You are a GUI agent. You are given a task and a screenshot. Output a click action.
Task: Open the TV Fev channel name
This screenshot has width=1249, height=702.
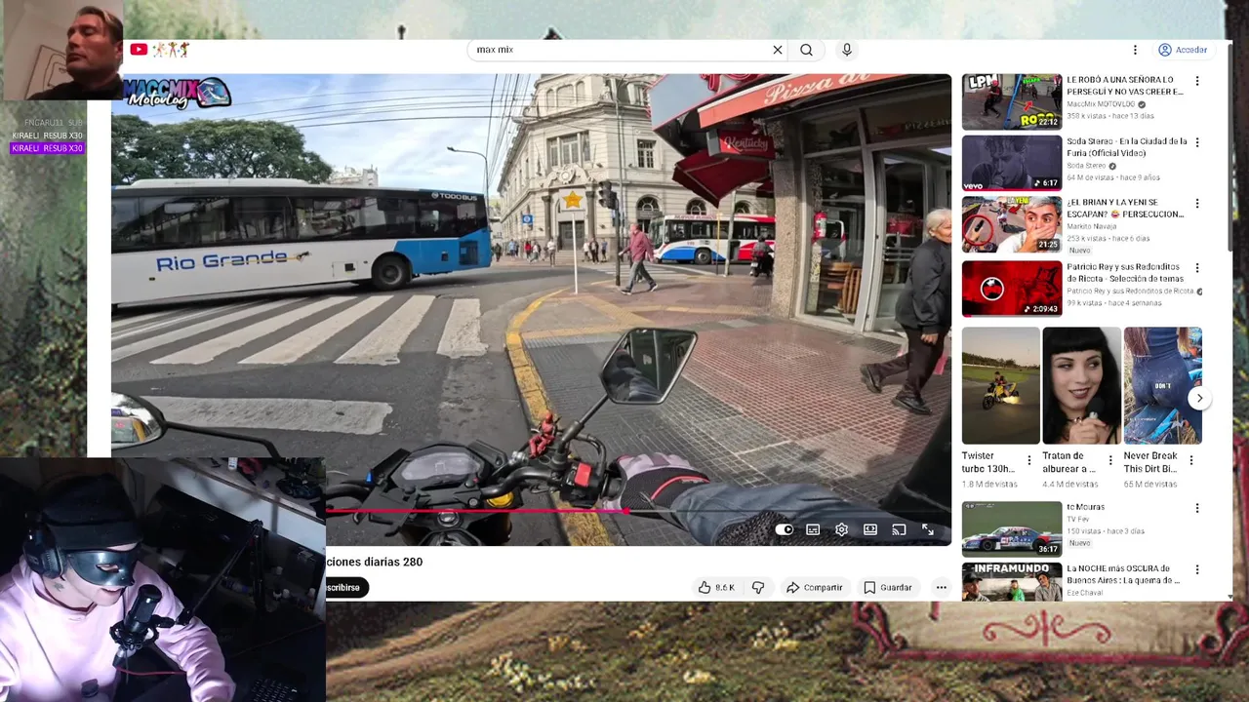[x=1079, y=520]
